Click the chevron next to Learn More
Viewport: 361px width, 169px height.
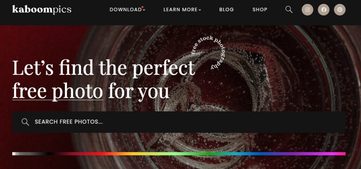click(200, 10)
